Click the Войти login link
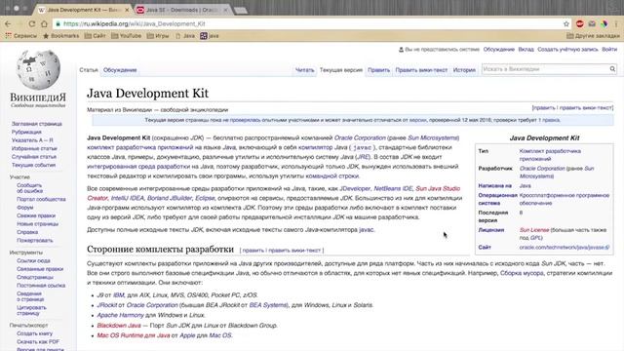 [609, 50]
